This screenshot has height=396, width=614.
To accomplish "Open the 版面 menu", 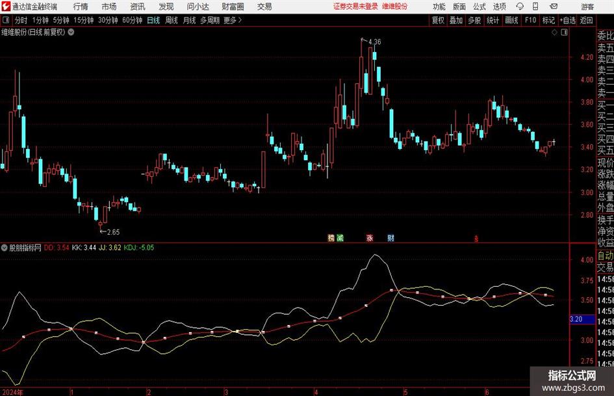I will point(459,7).
